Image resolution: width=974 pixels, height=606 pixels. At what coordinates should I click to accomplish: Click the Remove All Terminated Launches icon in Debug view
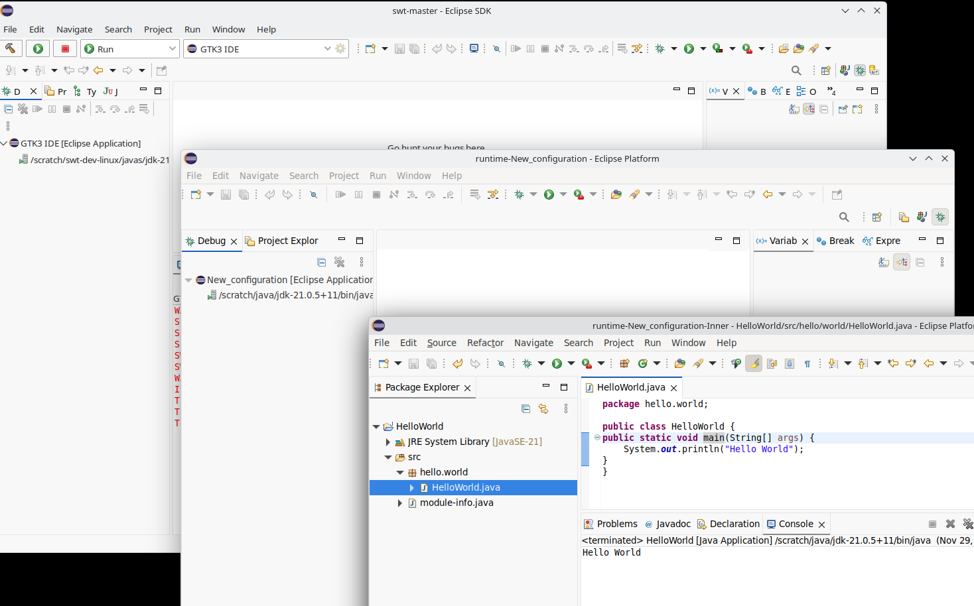coord(339,263)
